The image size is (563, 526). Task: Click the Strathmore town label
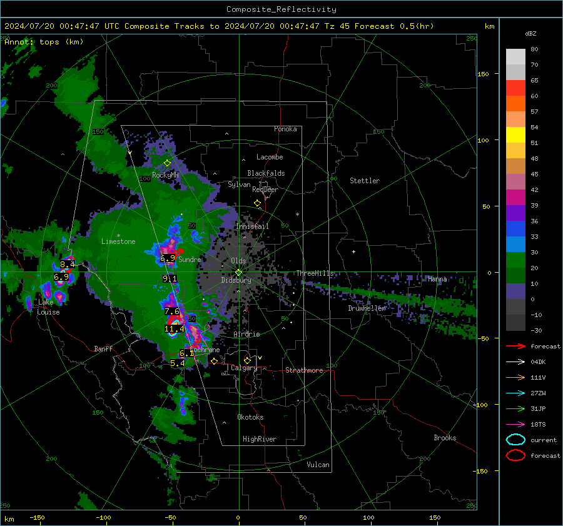304,370
